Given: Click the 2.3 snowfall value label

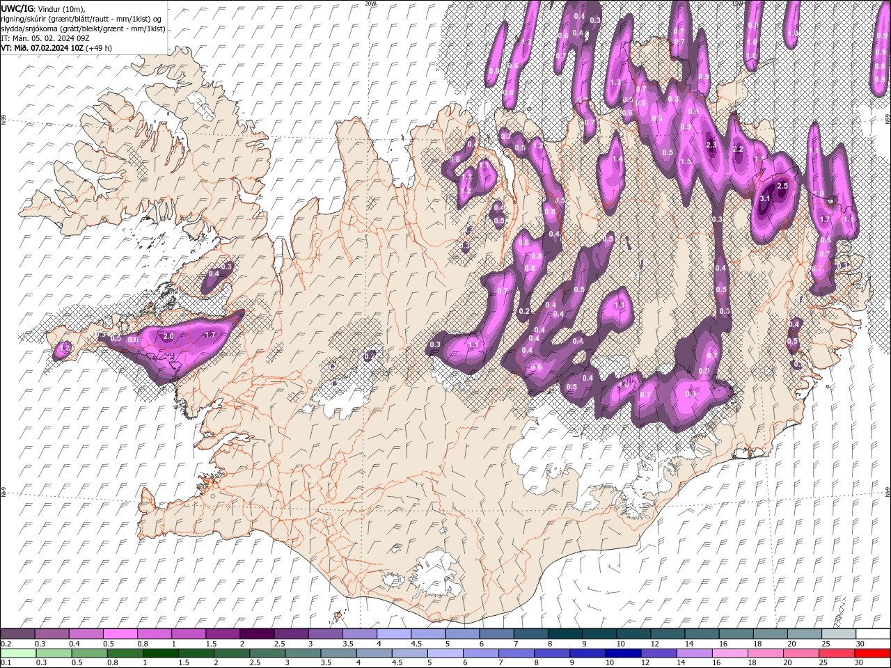Looking at the screenshot, I should pyautogui.click(x=711, y=145).
